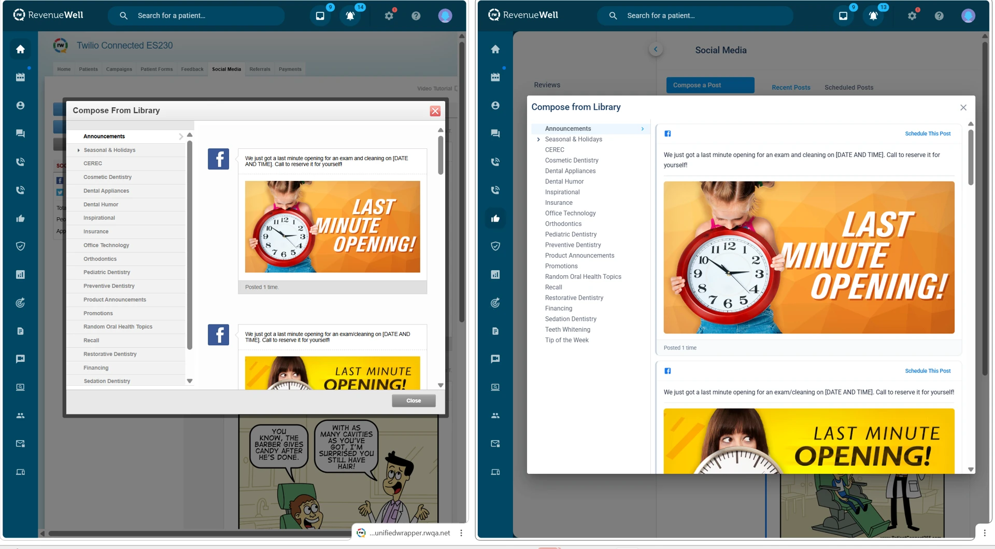
Task: Open the calendar icon in the left window sidebar
Action: 20,77
